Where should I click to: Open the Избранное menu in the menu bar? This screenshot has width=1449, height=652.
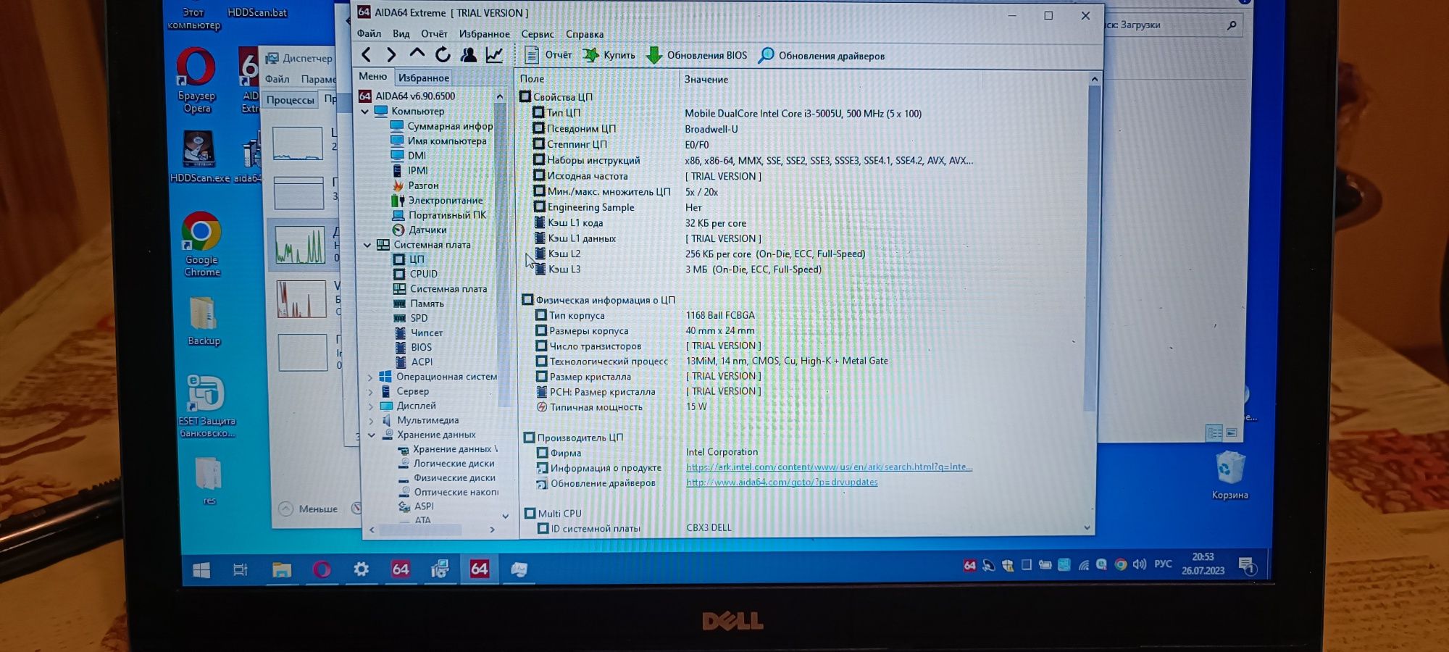[484, 33]
